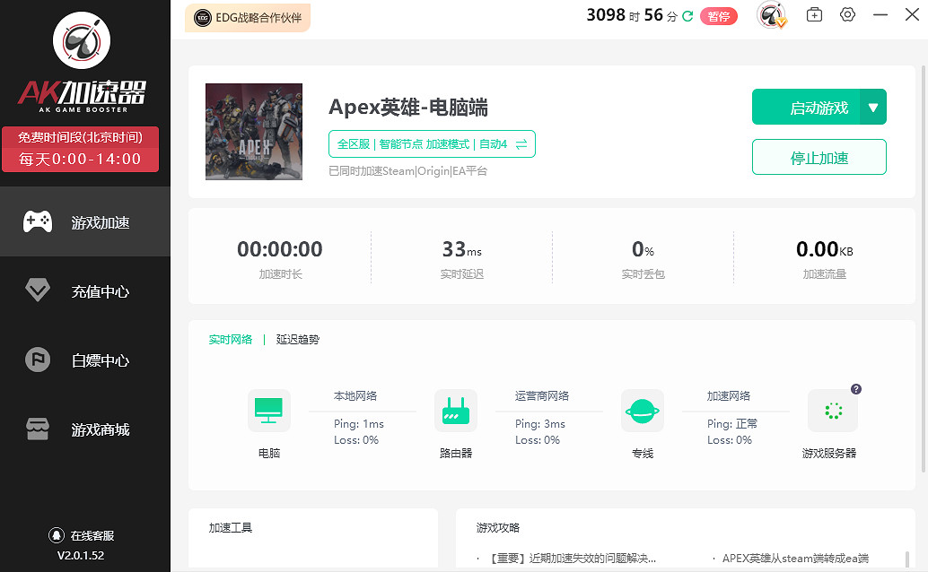Click the 专线 planet icon in network diagram
Screen dimensions: 928x572
coord(643,411)
